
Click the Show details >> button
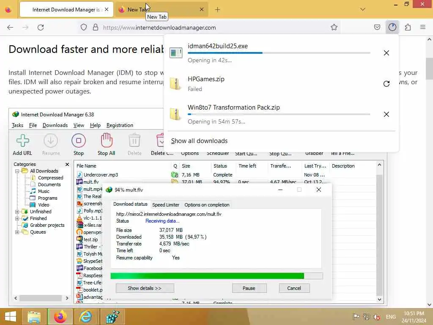[145, 288]
